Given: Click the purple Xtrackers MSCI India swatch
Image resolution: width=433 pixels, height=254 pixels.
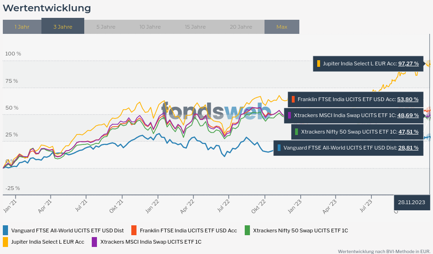Looking at the screenshot, I should pyautogui.click(x=94, y=242).
